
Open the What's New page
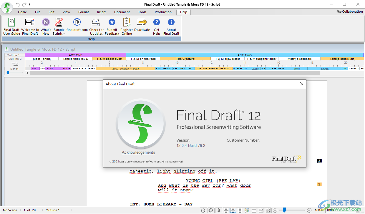pyautogui.click(x=46, y=26)
